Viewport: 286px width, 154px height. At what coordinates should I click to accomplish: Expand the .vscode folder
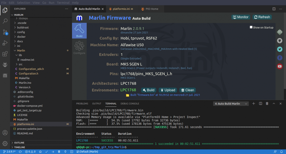click(x=41, y=23)
